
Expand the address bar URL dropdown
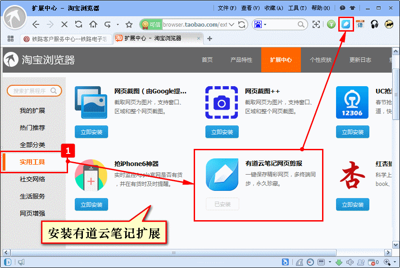[x=232, y=24]
